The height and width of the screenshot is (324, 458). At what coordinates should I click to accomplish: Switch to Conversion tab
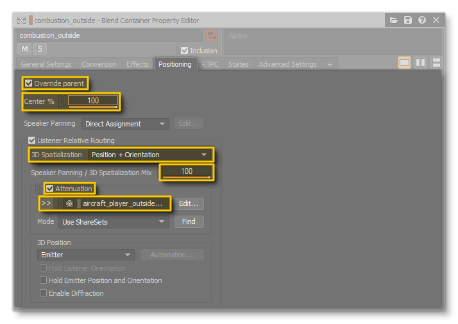click(x=99, y=64)
